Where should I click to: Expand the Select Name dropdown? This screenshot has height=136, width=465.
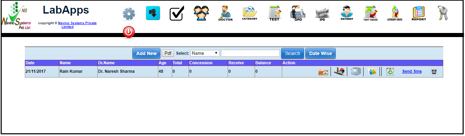coord(205,53)
